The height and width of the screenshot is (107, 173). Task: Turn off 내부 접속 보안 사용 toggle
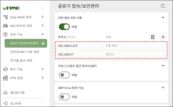pyautogui.click(x=64, y=27)
